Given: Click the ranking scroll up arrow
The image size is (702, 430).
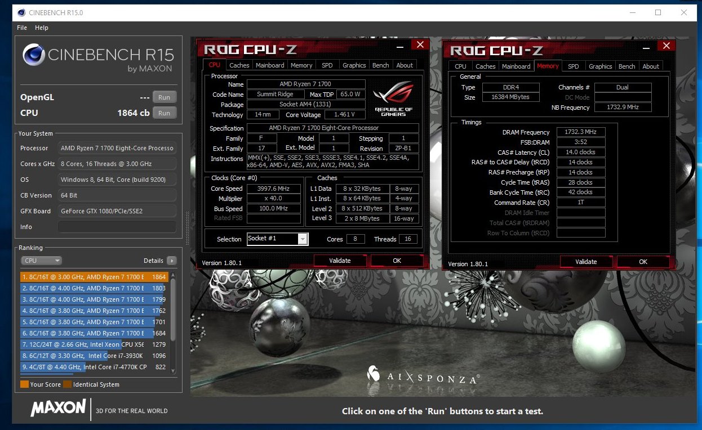Looking at the screenshot, I should coord(173,275).
